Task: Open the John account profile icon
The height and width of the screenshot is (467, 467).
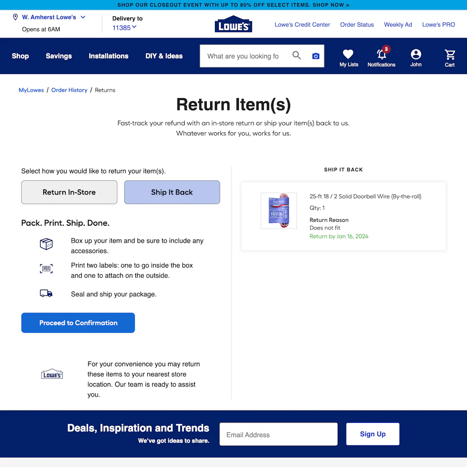Action: pyautogui.click(x=416, y=54)
